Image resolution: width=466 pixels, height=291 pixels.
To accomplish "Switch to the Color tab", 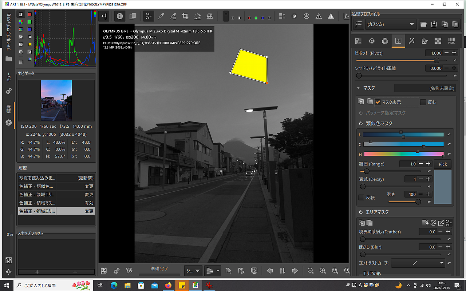I will click(x=385, y=41).
